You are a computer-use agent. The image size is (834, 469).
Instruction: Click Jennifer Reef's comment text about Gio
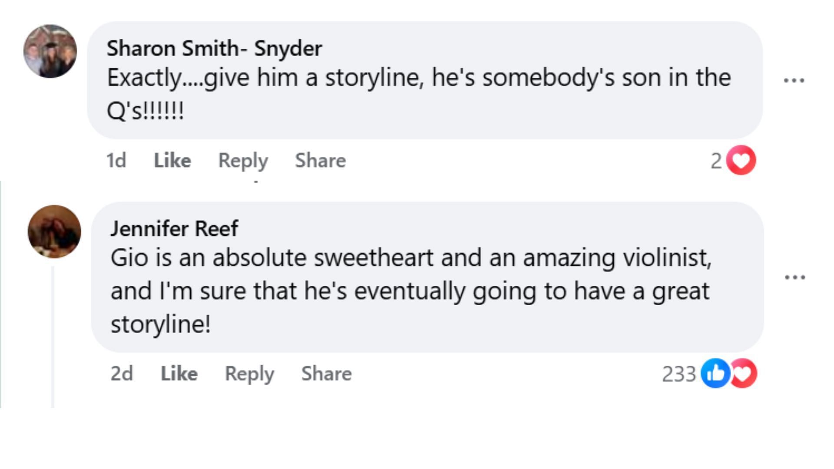click(x=410, y=291)
